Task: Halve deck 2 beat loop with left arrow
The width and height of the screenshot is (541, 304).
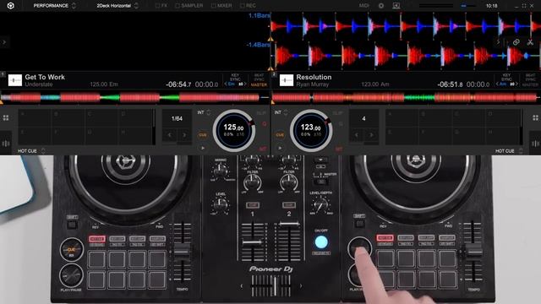Action: click(357, 135)
